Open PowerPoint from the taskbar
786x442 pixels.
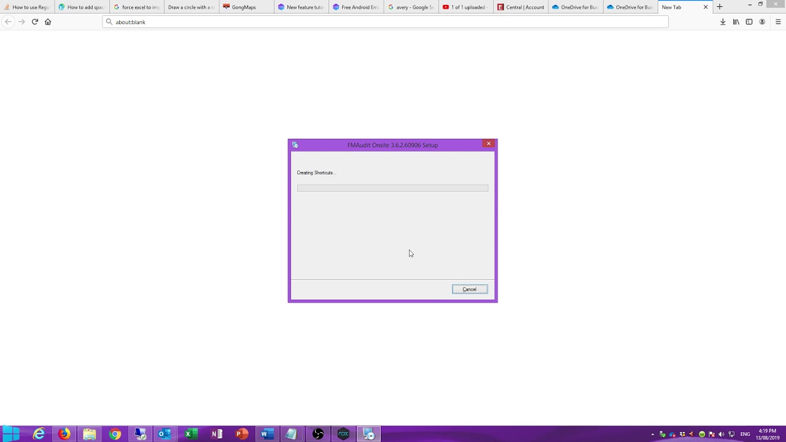pos(241,434)
